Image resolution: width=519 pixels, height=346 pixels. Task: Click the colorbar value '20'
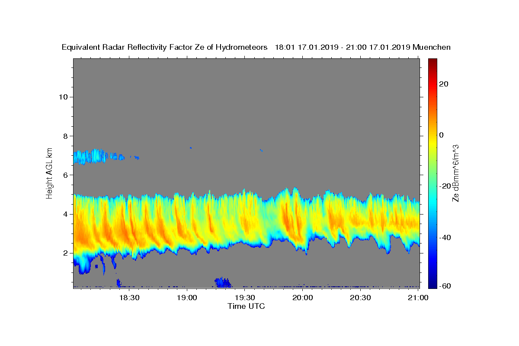point(444,84)
